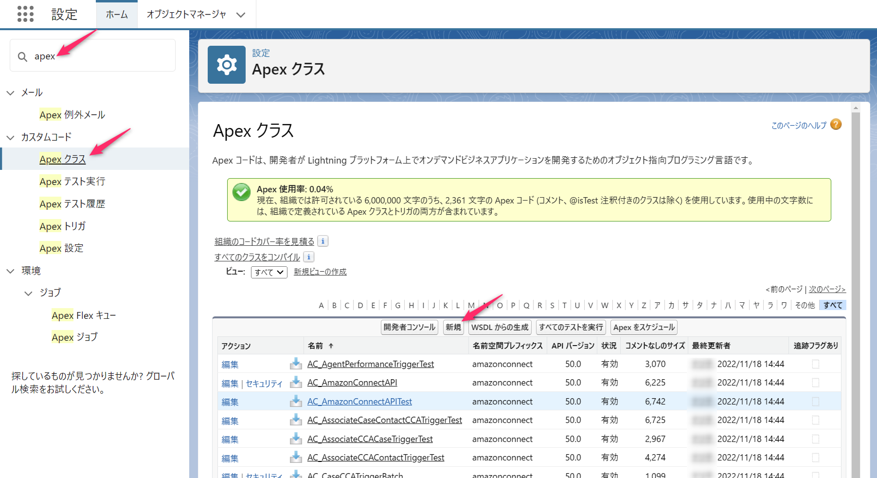The height and width of the screenshot is (478, 877).
Task: Click the gear icon beside Apex クラス header
Action: coord(227,65)
